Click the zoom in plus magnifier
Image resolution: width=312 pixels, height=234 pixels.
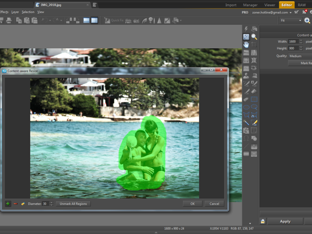307,20
